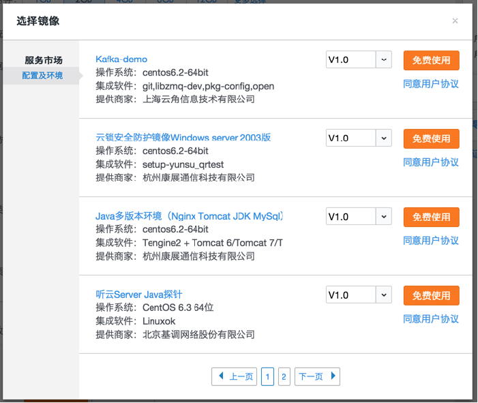Image resolution: width=478 pixels, height=403 pixels.
Task: Go to page 2 of results
Action: [x=284, y=376]
